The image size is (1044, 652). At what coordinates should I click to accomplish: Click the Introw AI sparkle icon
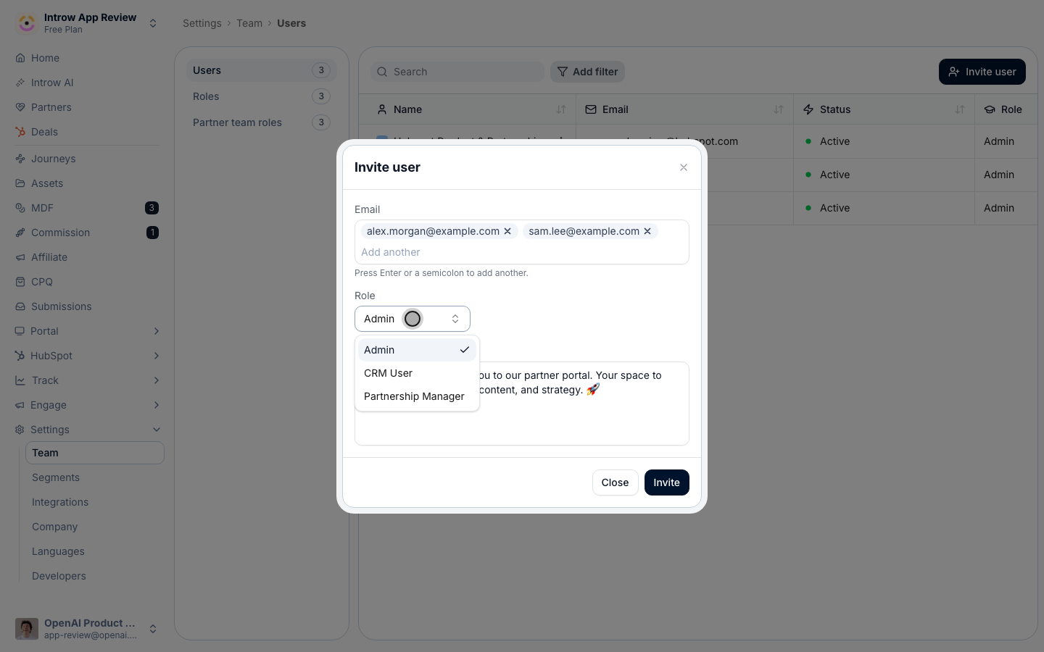click(x=20, y=83)
